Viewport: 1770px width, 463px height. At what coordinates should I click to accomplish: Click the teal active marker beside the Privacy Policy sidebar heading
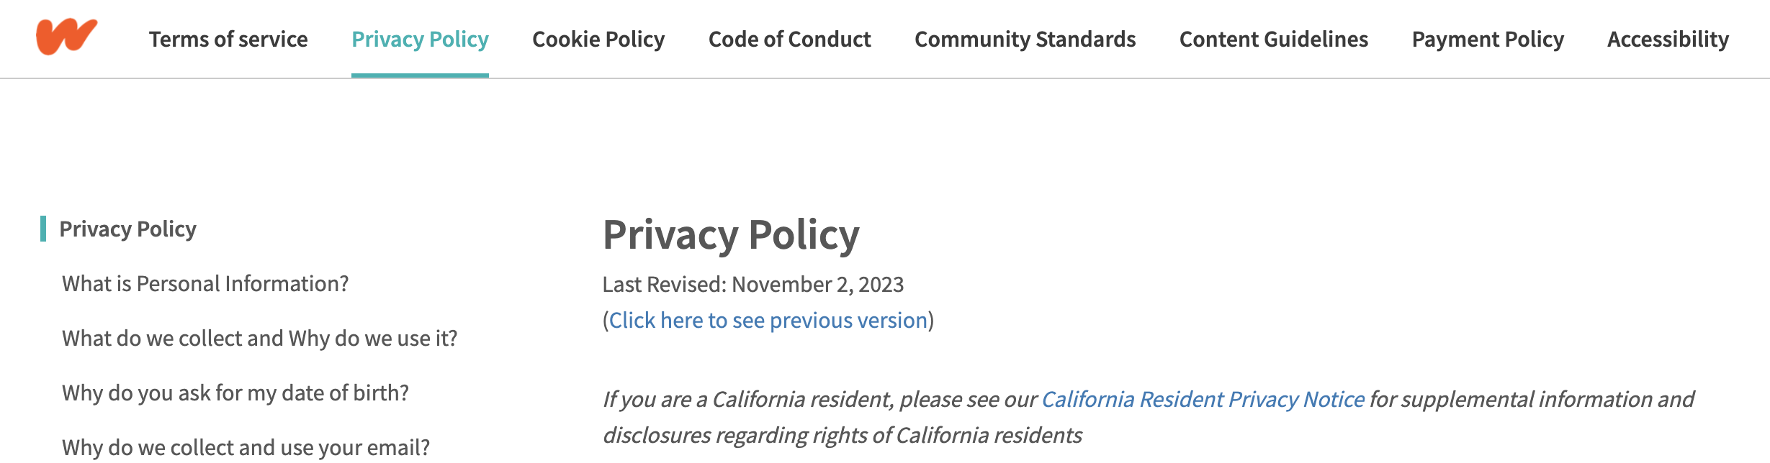[x=43, y=229]
